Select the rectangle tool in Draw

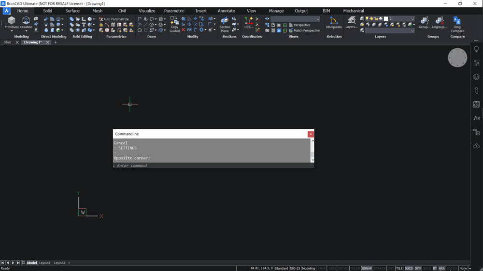pos(146,30)
